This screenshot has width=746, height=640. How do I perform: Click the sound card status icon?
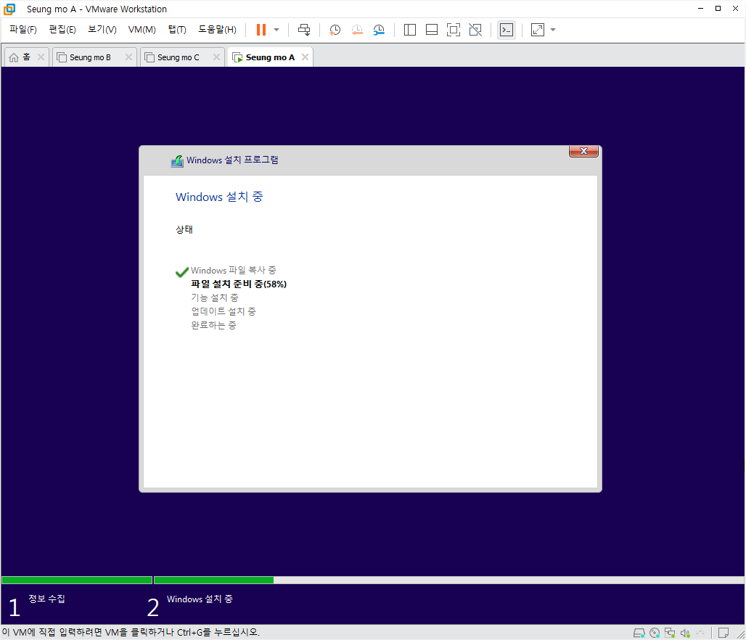click(685, 633)
